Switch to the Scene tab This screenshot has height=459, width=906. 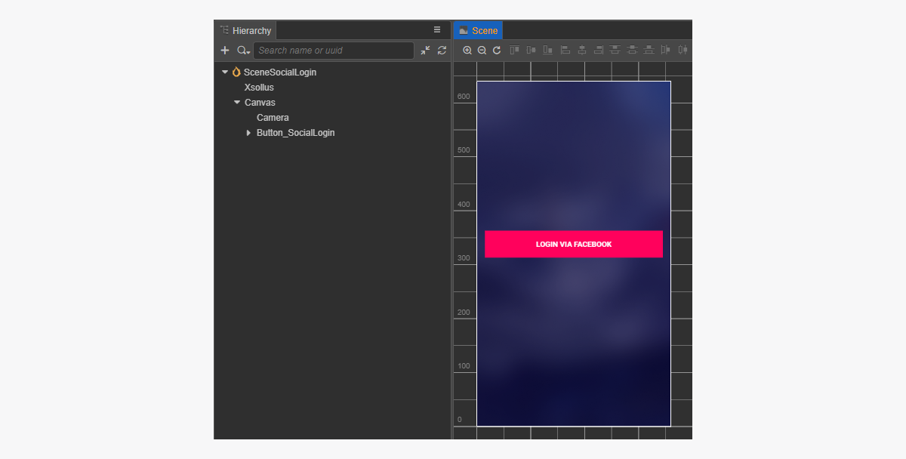(x=478, y=31)
